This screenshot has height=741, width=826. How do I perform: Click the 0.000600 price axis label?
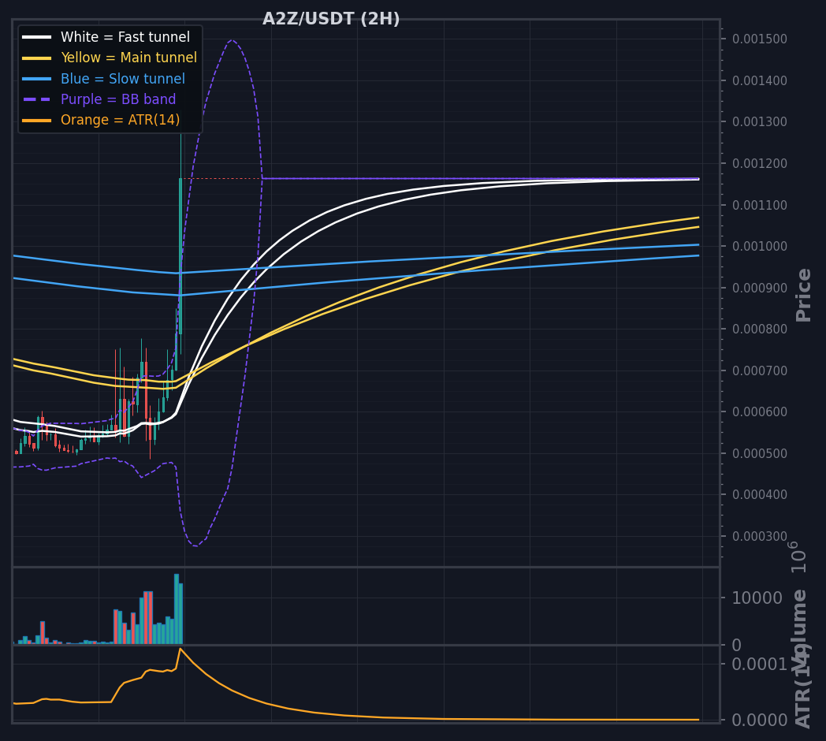[760, 411]
